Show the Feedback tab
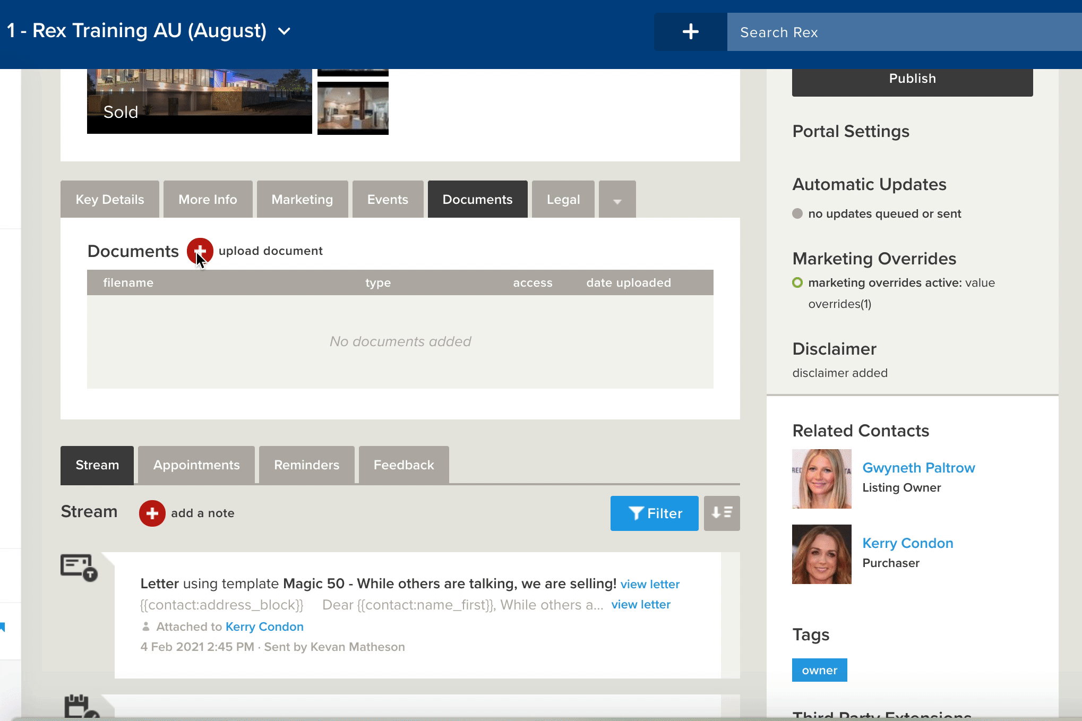 [x=404, y=465]
